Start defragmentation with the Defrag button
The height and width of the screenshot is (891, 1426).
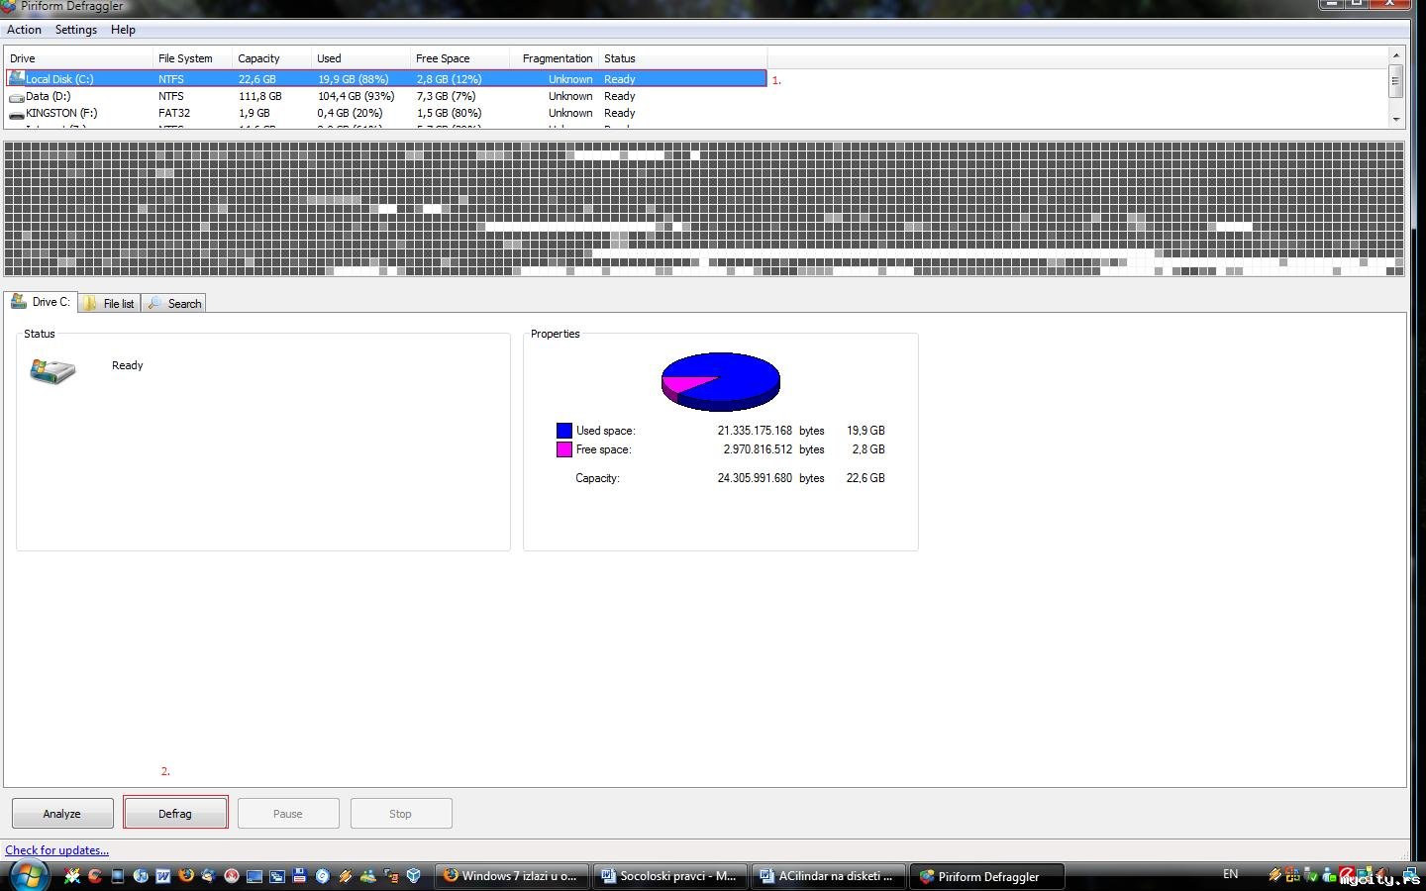click(175, 814)
